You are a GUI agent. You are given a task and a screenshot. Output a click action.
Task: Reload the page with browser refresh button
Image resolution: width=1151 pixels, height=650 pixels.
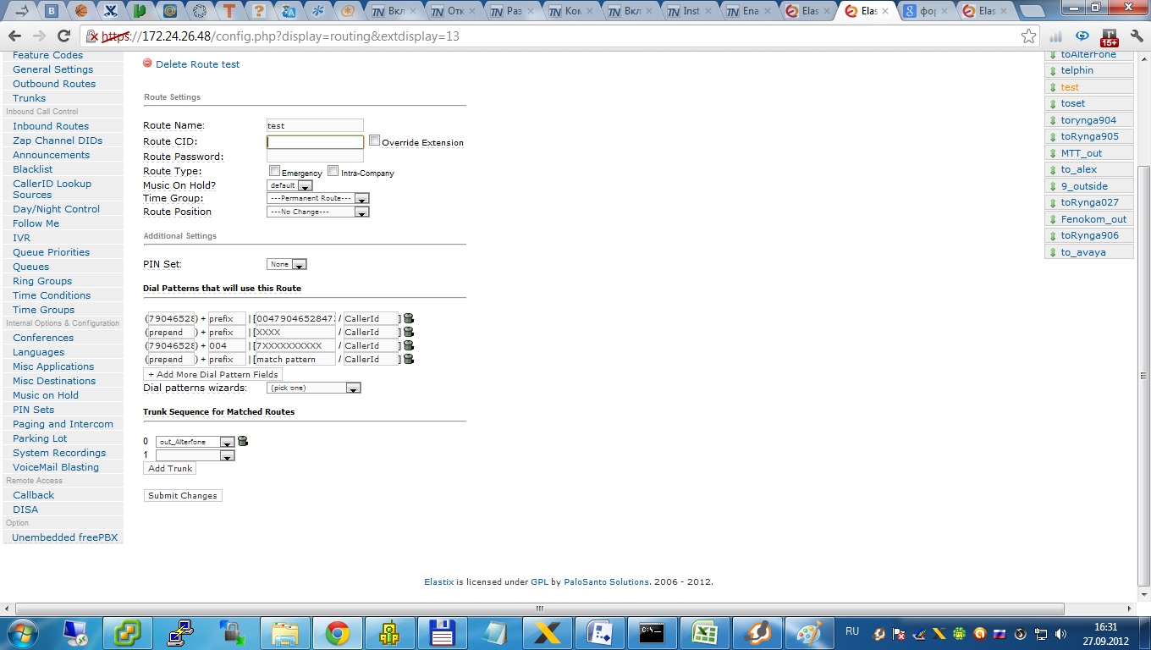(63, 36)
